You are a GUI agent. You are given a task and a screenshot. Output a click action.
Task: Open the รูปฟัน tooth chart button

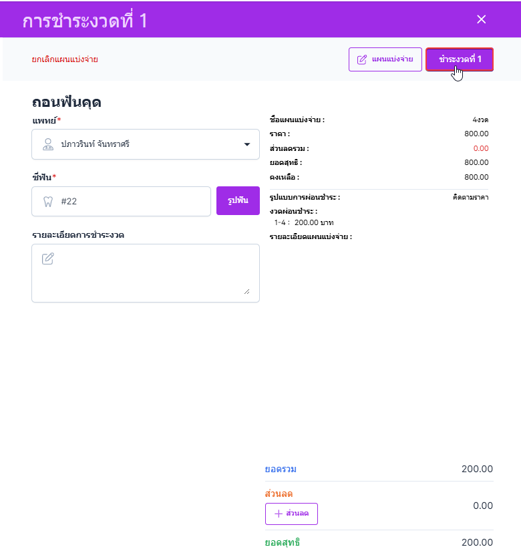(x=238, y=201)
